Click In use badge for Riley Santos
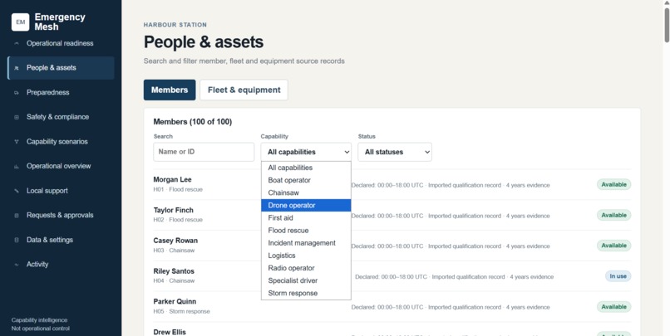The width and height of the screenshot is (670, 336). (618, 276)
